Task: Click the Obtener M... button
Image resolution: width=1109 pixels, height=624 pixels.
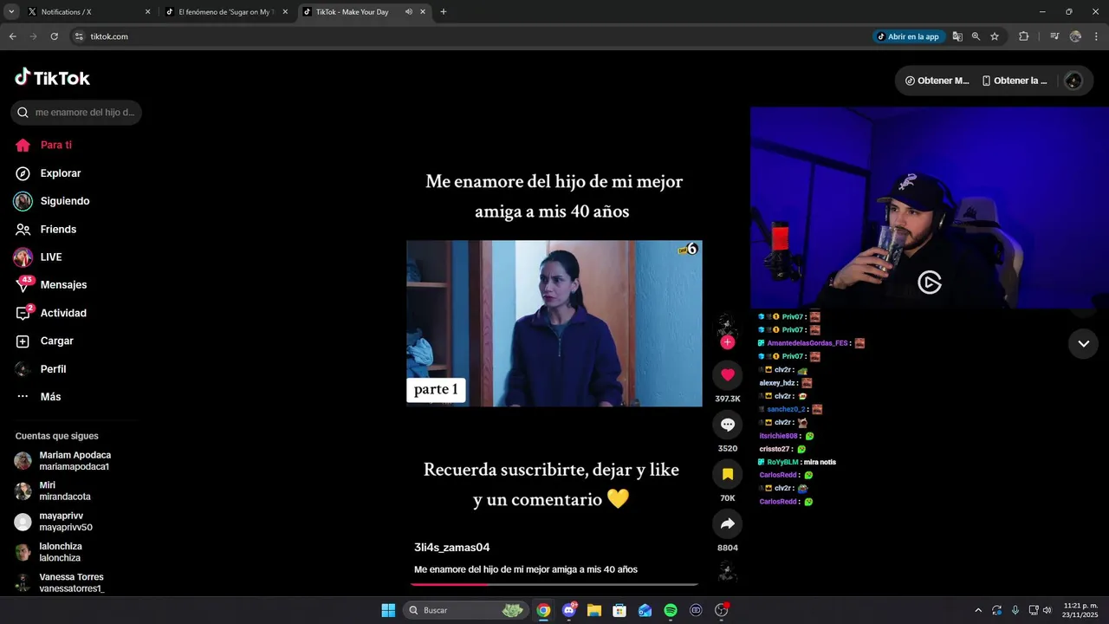Action: [937, 81]
